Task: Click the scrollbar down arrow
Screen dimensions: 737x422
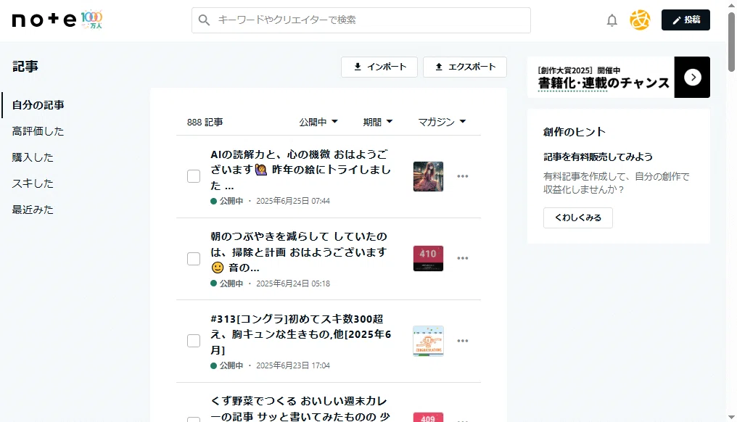Action: (731, 417)
